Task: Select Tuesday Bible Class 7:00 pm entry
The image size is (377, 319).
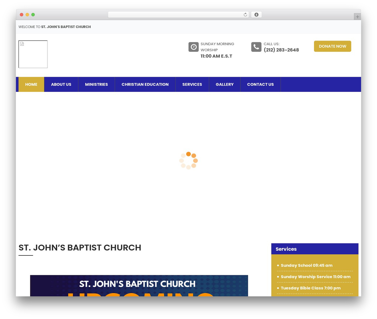Action: click(311, 288)
